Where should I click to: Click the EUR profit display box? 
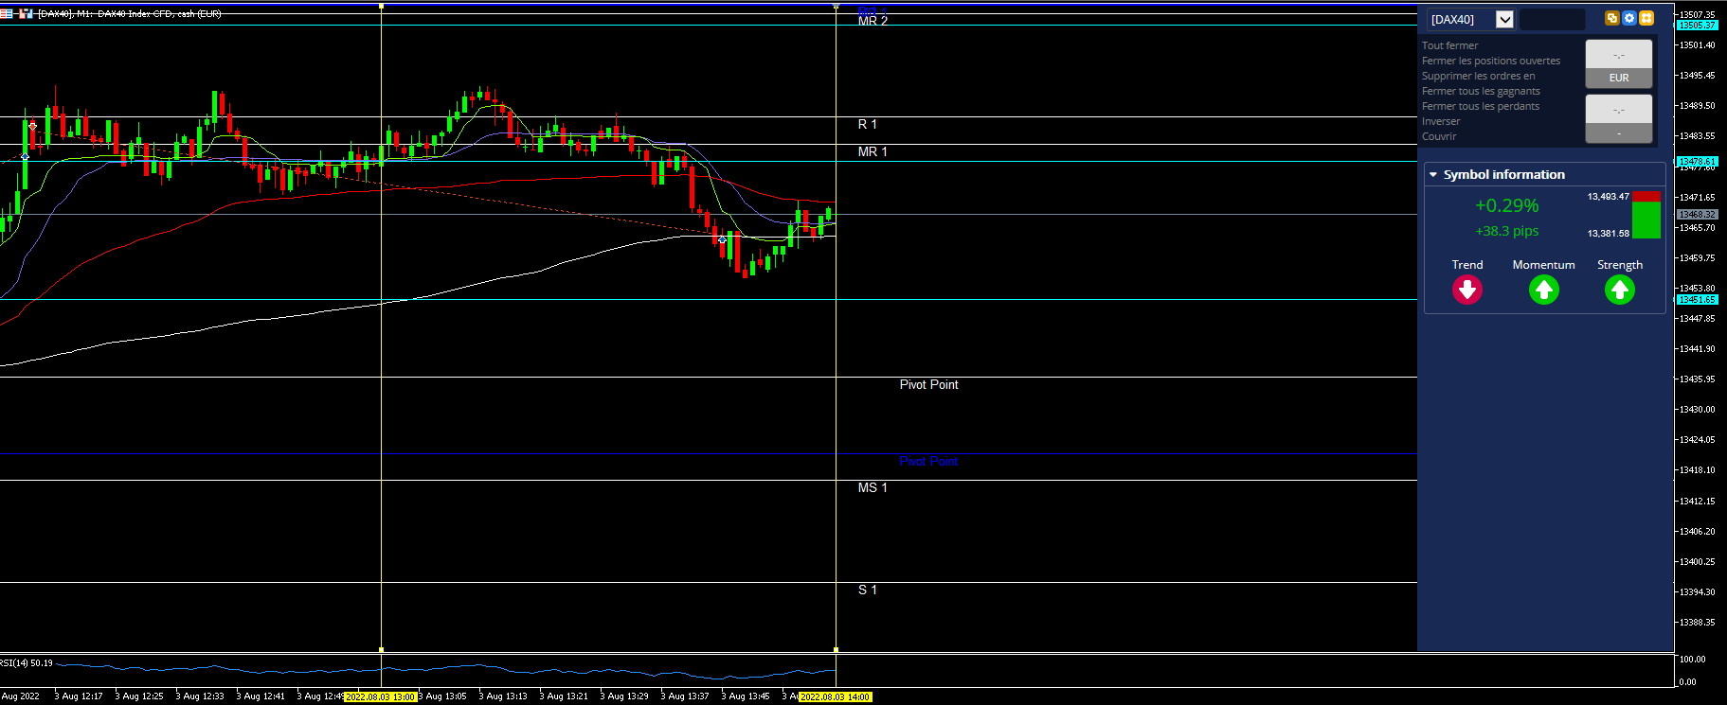point(1619,63)
